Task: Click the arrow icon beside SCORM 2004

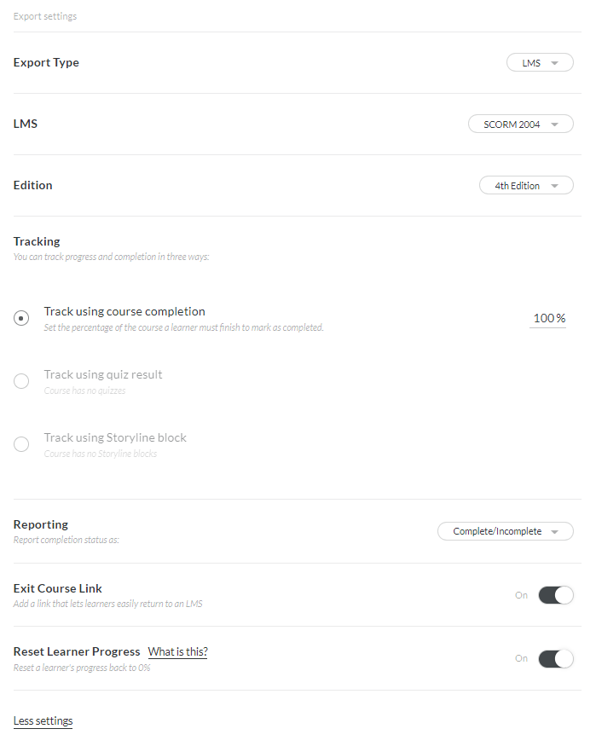Action: [x=555, y=124]
